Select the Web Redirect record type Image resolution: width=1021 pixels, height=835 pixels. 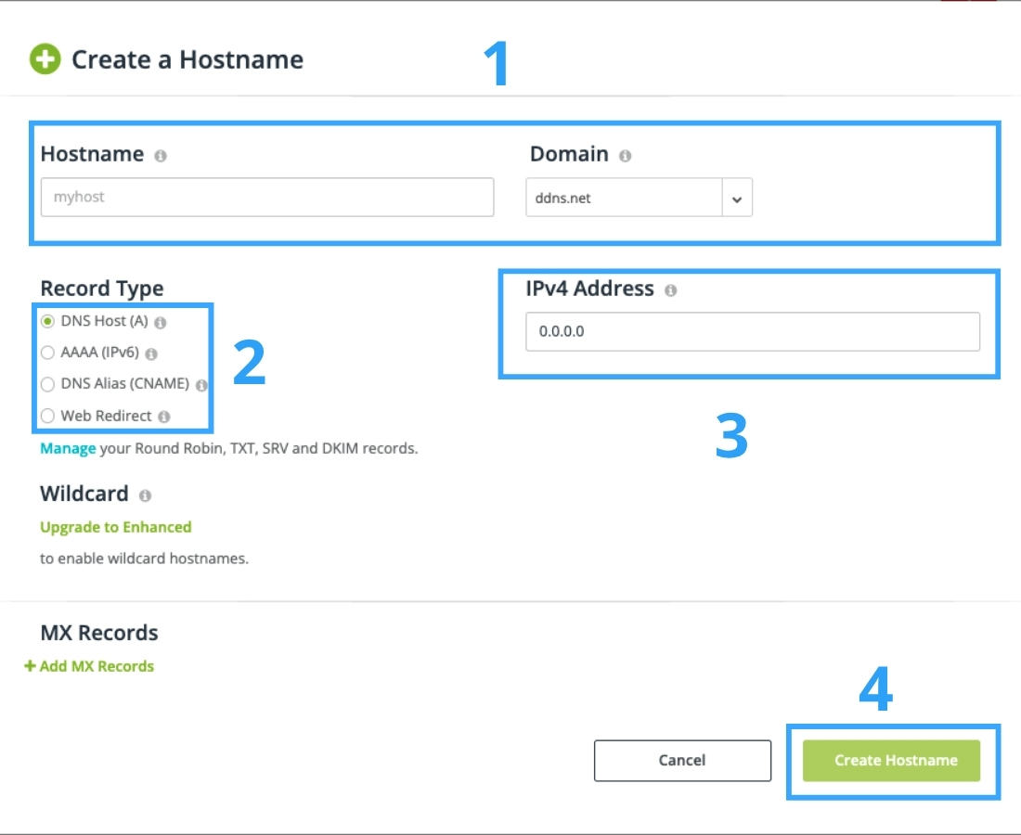click(47, 416)
